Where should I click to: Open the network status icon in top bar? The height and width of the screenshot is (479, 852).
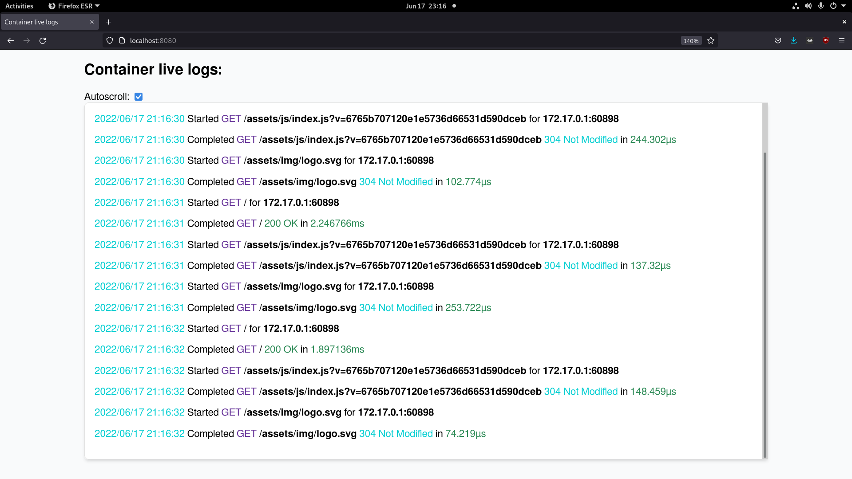tap(796, 6)
